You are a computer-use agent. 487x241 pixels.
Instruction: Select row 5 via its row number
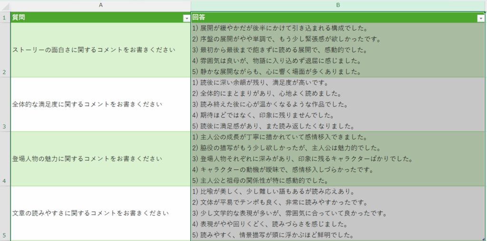(x=5, y=213)
